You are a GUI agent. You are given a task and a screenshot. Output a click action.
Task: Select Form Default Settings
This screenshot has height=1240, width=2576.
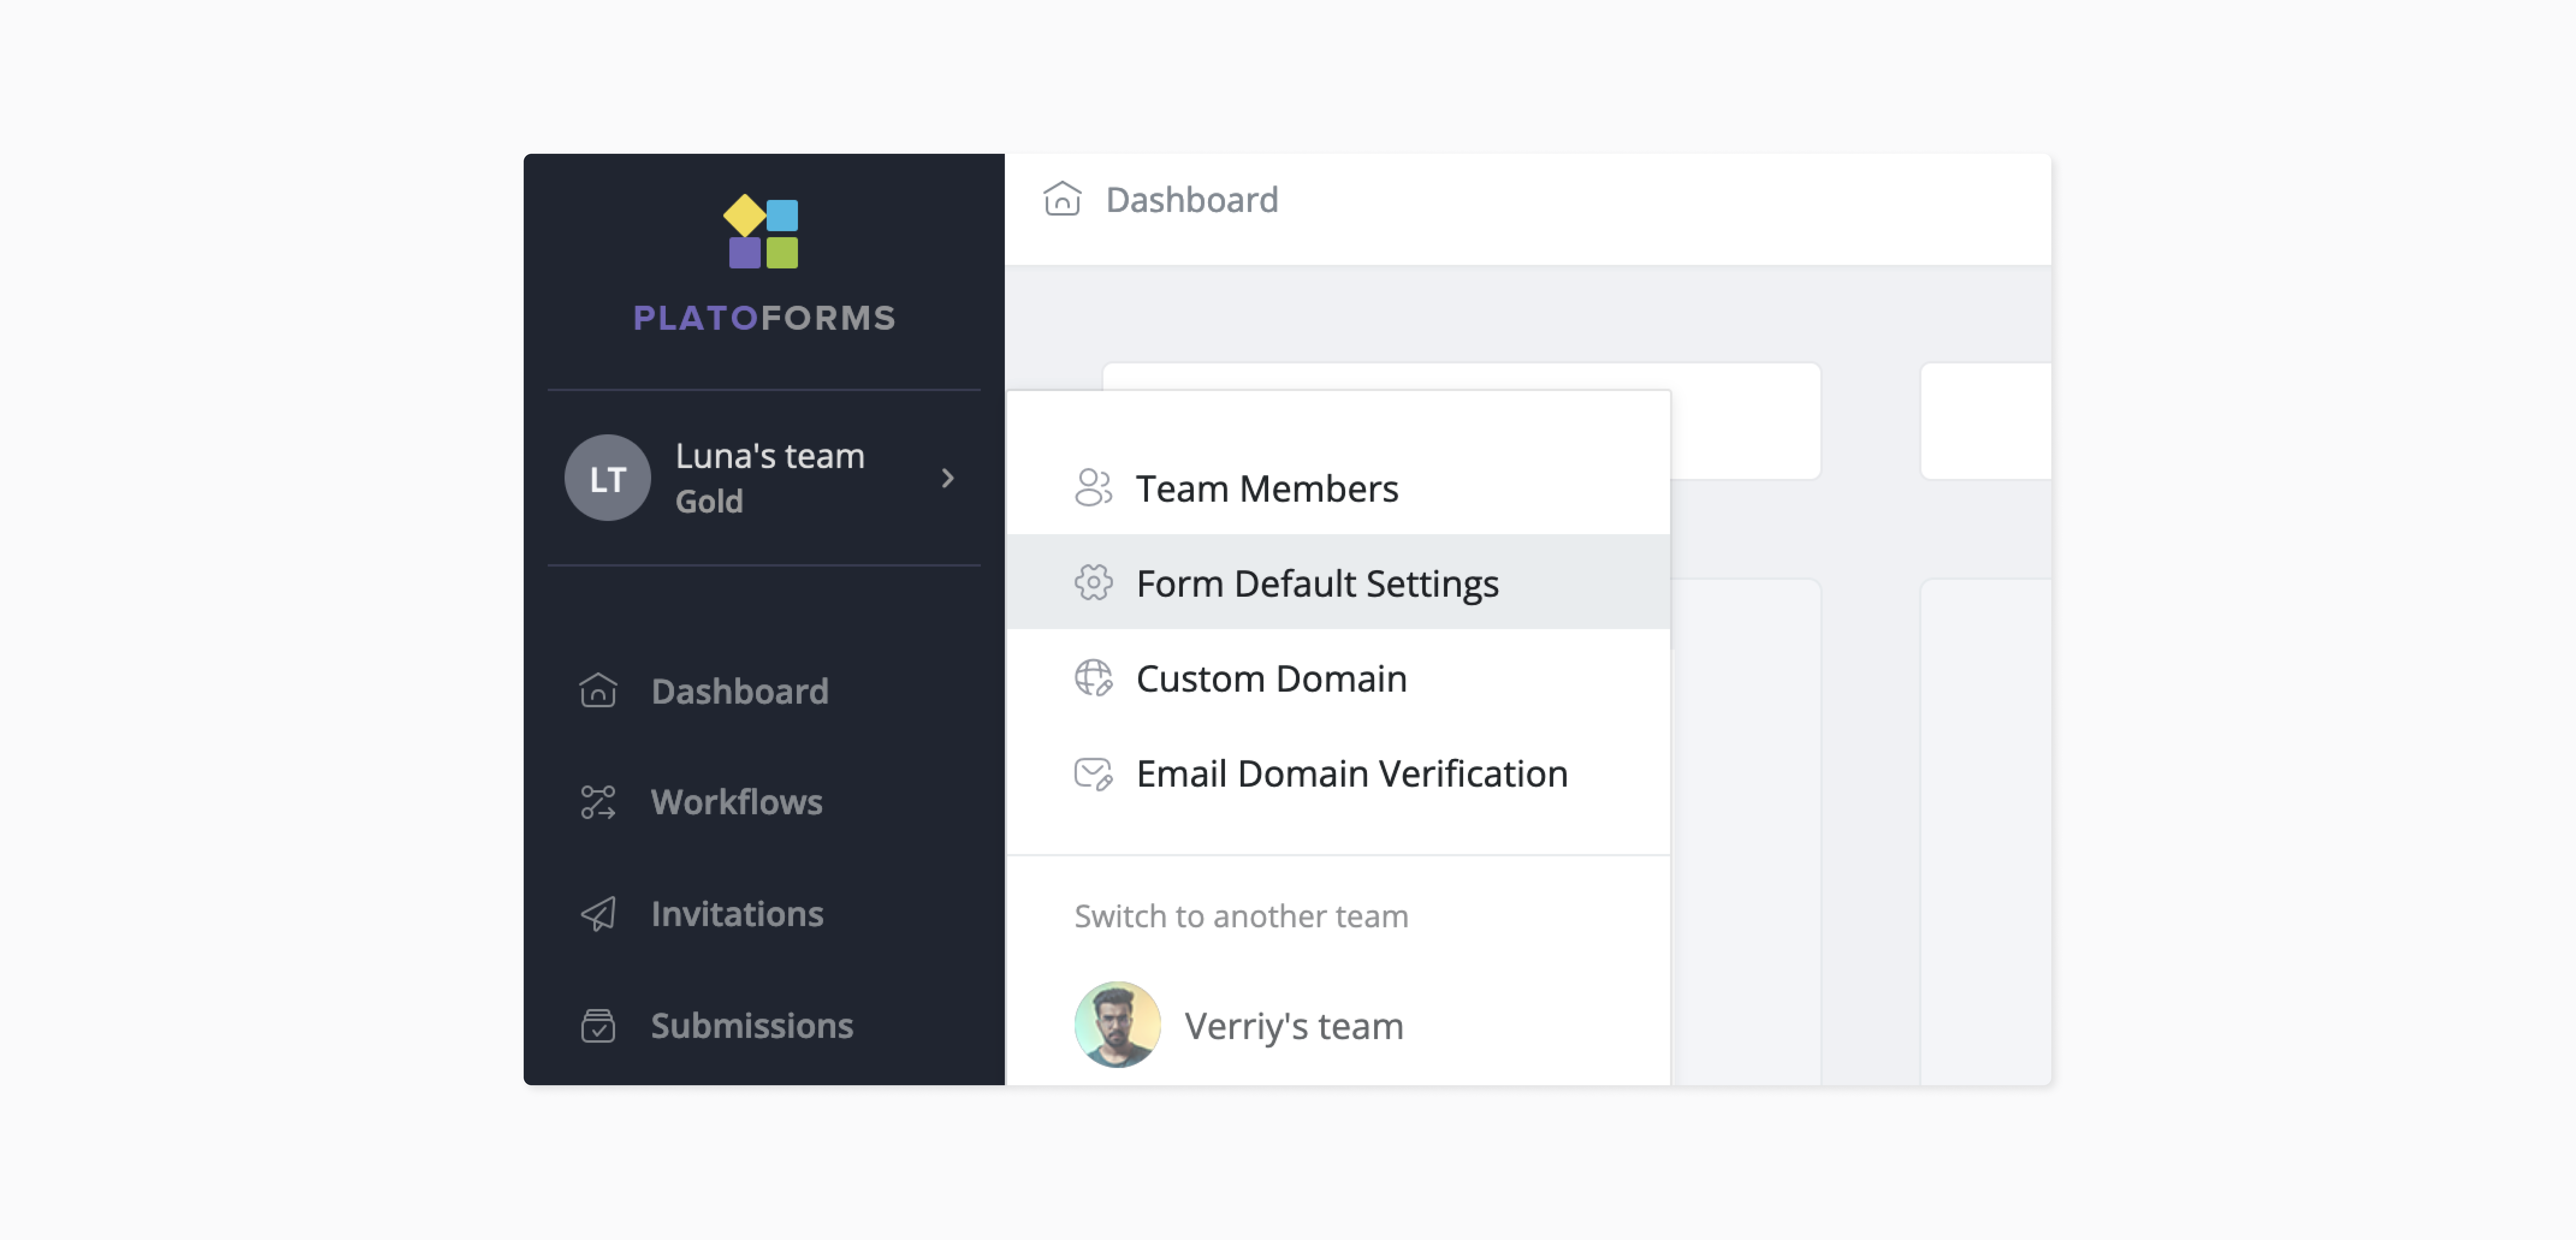[1317, 583]
